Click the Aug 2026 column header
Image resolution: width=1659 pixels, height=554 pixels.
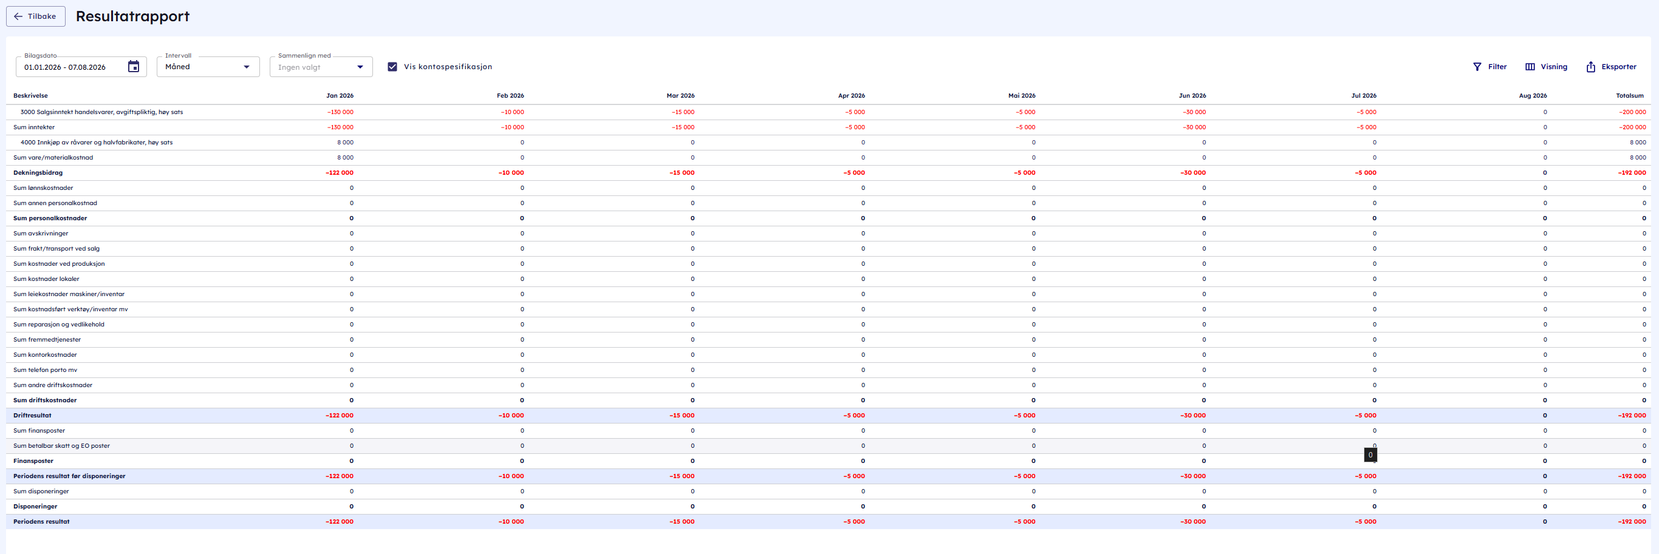click(1533, 96)
